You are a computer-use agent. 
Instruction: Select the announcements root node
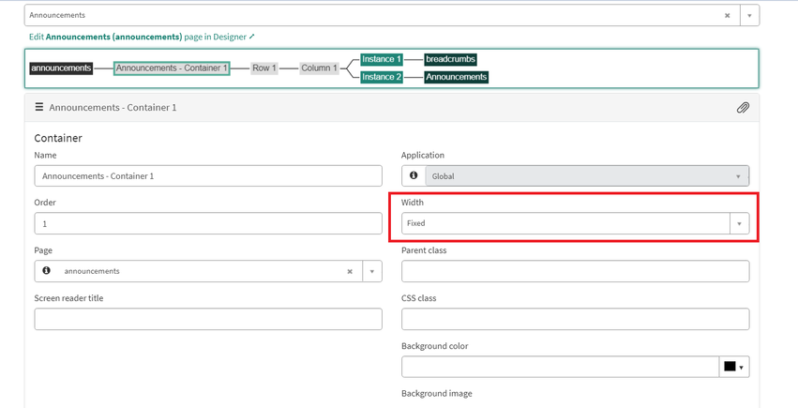61,68
